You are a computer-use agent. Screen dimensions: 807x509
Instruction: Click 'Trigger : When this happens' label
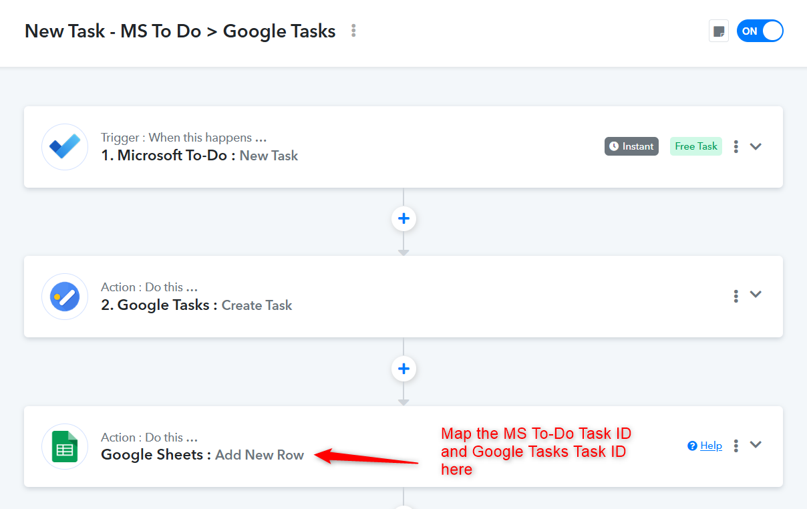[x=184, y=138]
